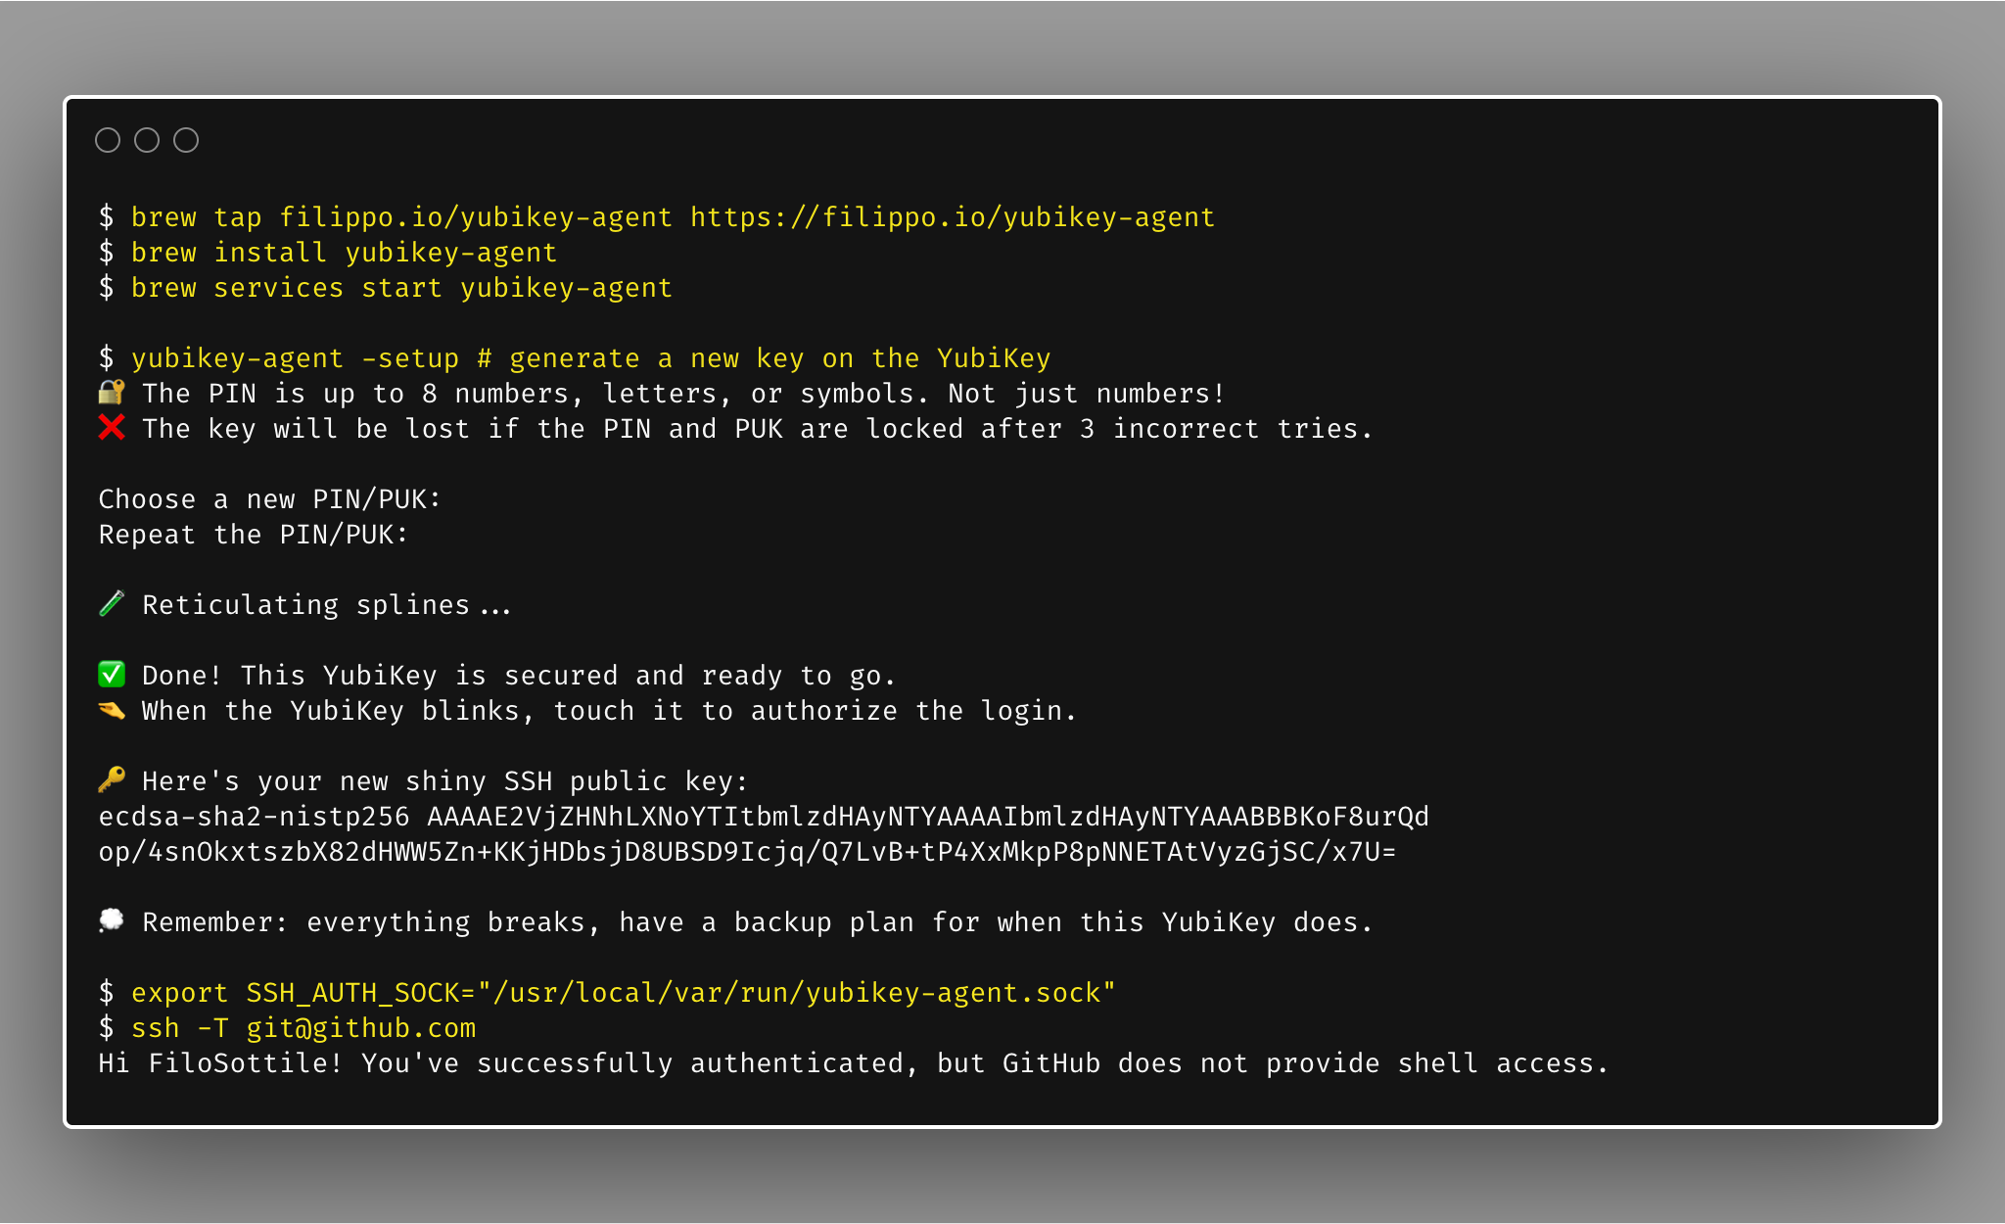Click the middle window control circle
2005x1224 pixels.
click(x=147, y=140)
